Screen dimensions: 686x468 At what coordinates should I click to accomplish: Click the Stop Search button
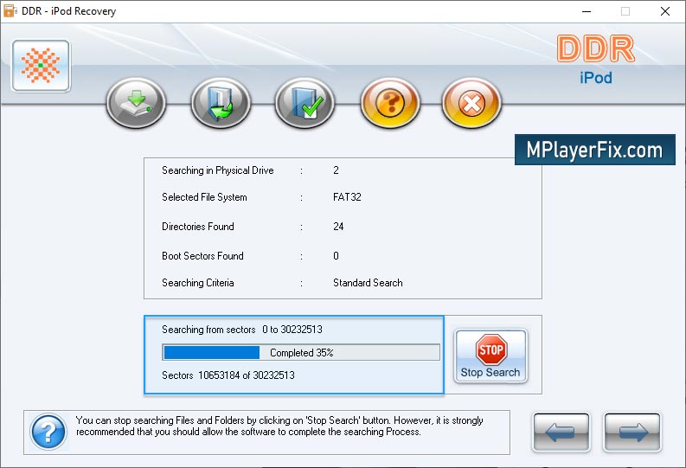(x=490, y=356)
